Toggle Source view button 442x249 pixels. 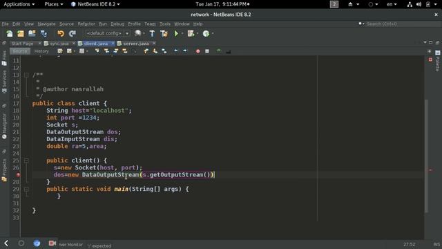(20, 51)
